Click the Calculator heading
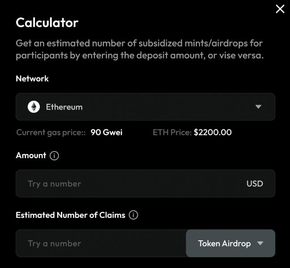The height and width of the screenshot is (268, 290). pos(47,22)
